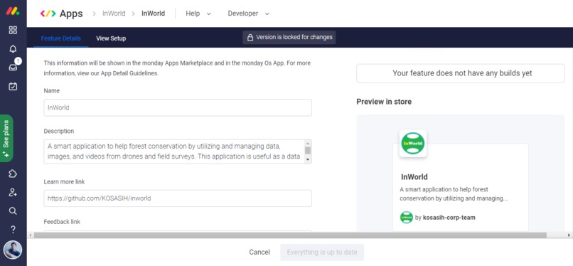Click the 'Everything is up to date' button
This screenshot has height=266, width=573.
click(322, 252)
